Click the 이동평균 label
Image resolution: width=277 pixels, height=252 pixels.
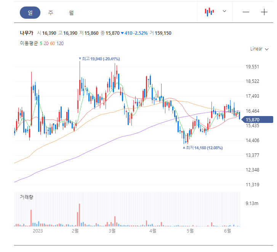pyautogui.click(x=29, y=44)
